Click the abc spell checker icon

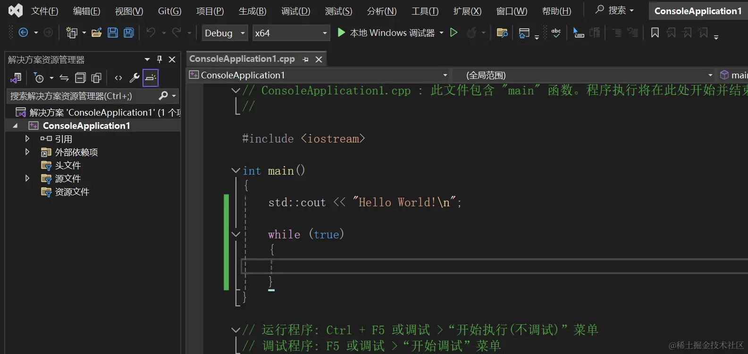coord(556,33)
